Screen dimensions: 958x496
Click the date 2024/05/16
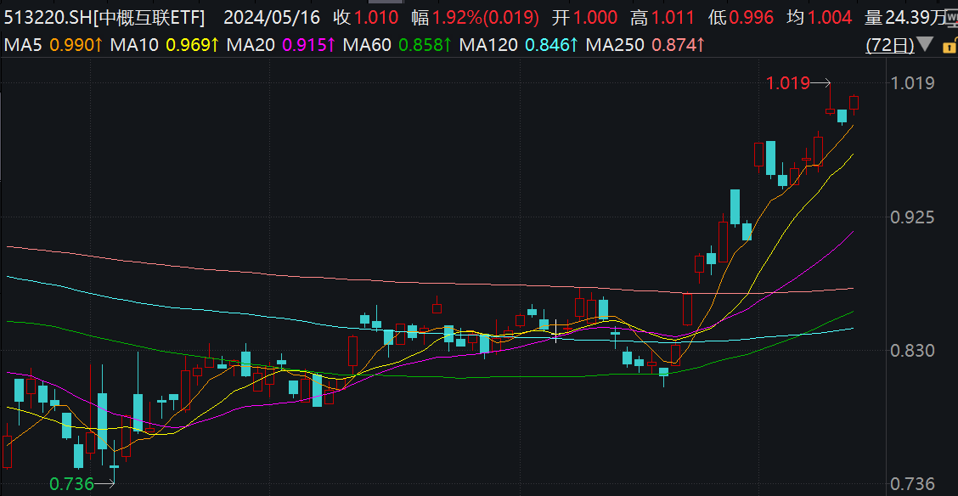[x=272, y=18]
